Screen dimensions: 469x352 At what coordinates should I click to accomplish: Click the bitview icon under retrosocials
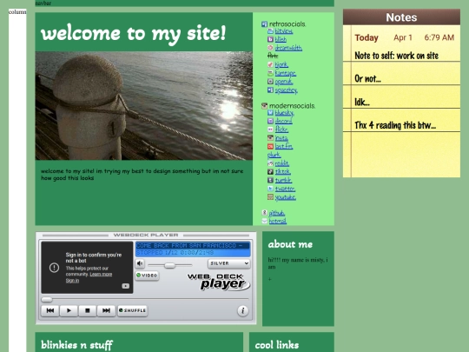(270, 30)
